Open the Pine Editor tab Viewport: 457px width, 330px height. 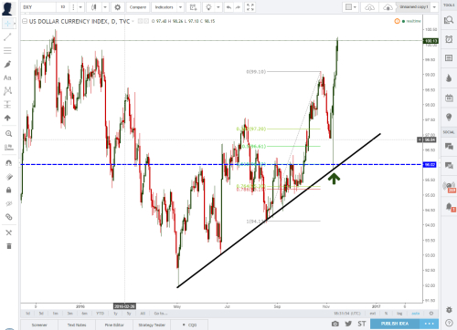(114, 325)
